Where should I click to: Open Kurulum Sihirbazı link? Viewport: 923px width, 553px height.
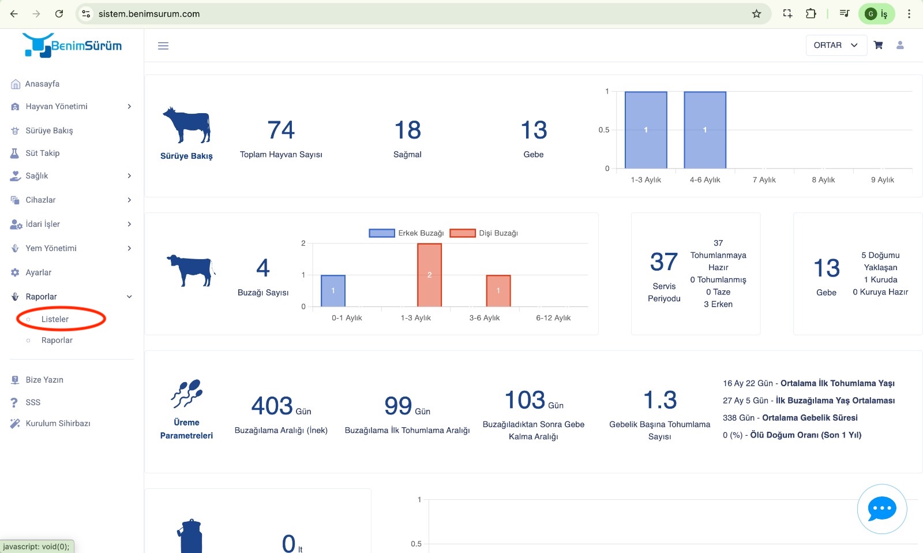tap(58, 423)
